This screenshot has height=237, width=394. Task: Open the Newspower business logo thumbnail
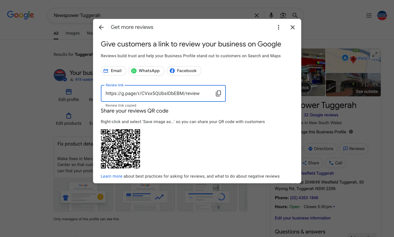point(60,75)
